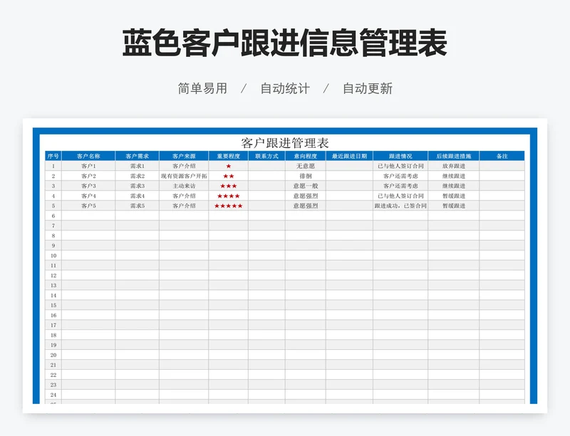Select 已与他人签订合同 in the 客户1 row
The height and width of the screenshot is (436, 570).
[x=400, y=166]
